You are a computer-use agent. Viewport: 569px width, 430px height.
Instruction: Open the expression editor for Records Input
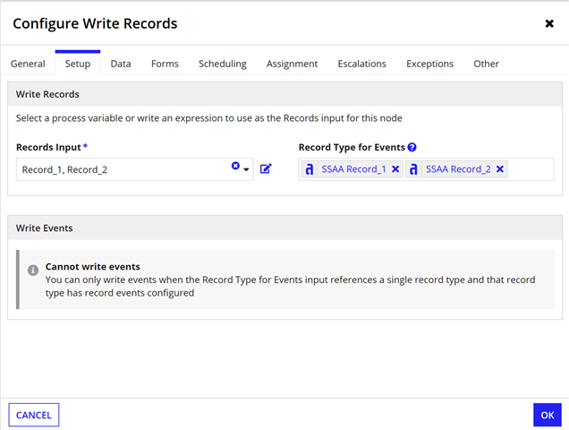(x=266, y=168)
